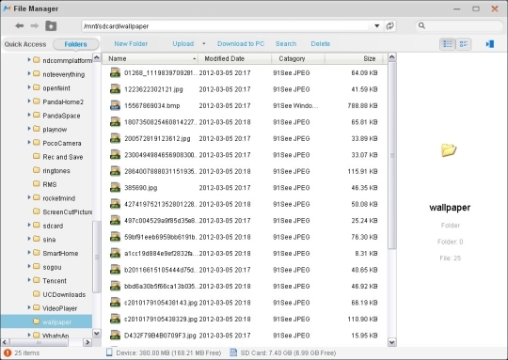Image resolution: width=508 pixels, height=360 pixels.
Task: Click the file list vertical scrollbar thumb
Action: click(392, 155)
